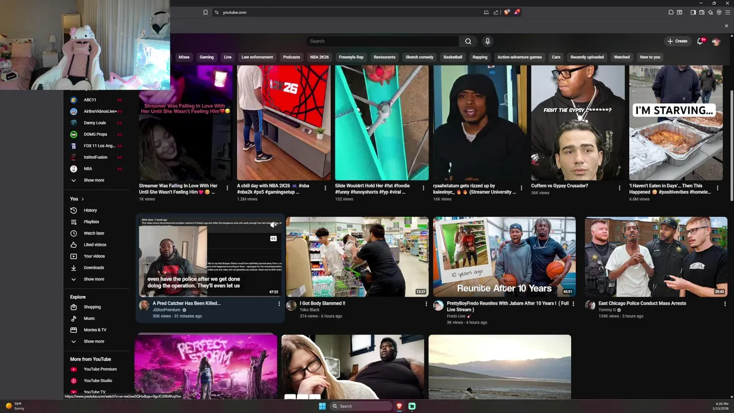Close the browser info bar with X
The image size is (734, 413).
pyautogui.click(x=726, y=26)
